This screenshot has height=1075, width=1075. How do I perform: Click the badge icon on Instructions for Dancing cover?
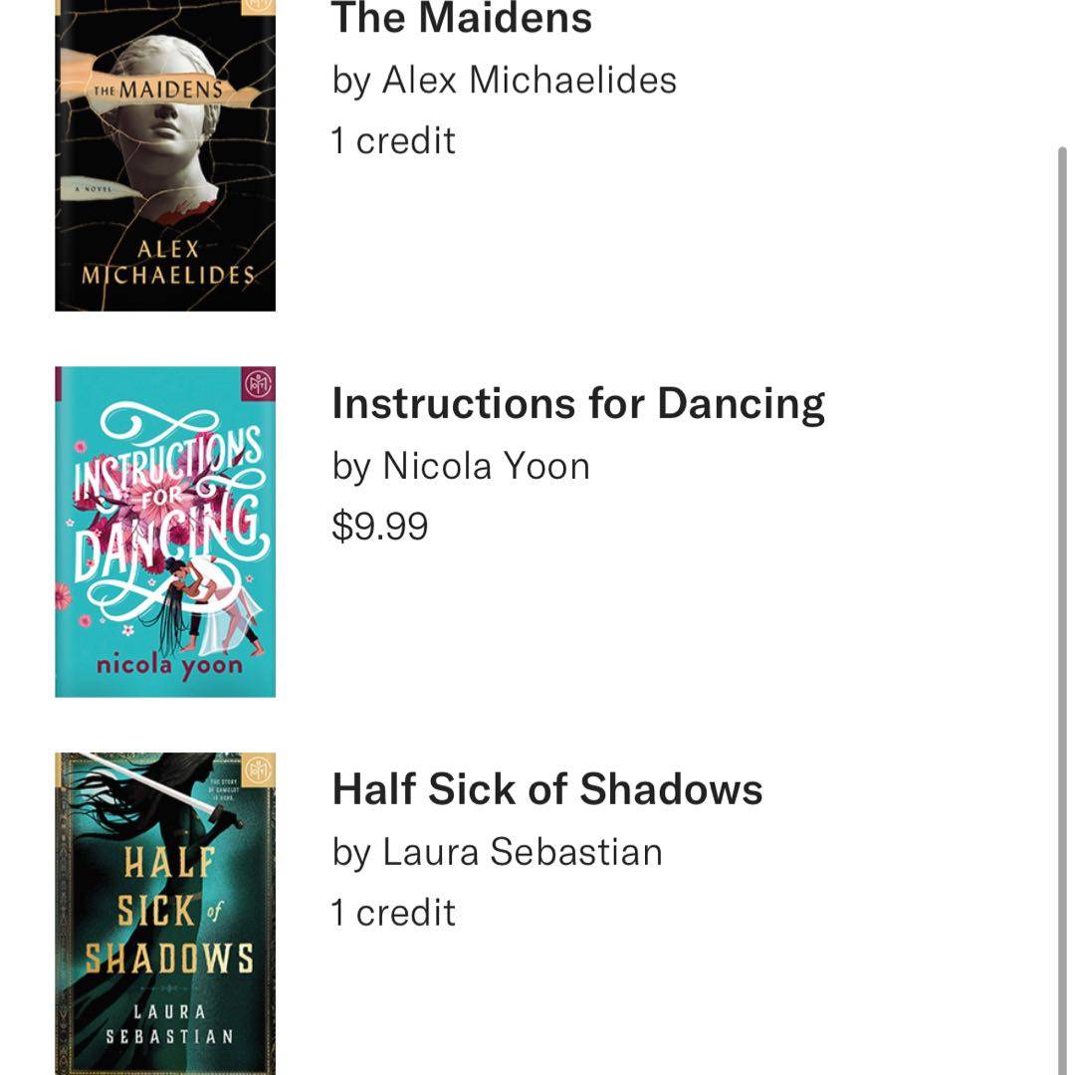click(259, 382)
